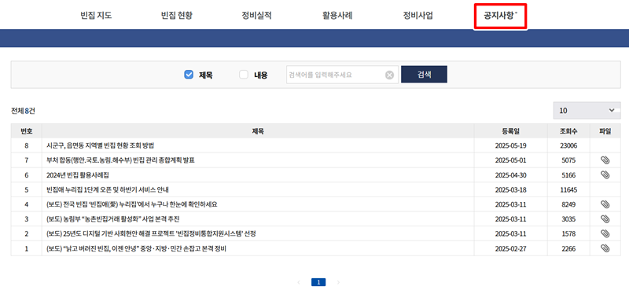Enable the 내용 search checkbox

244,75
